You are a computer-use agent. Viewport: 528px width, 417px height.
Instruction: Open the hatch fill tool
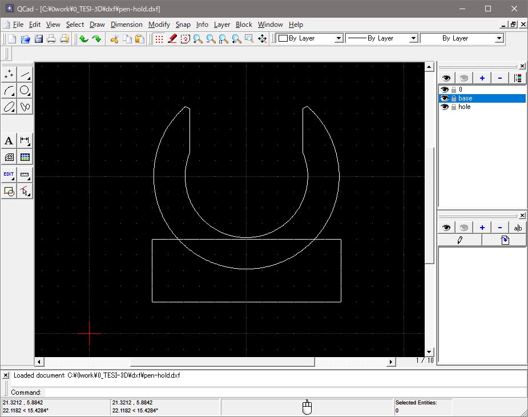tap(10, 157)
